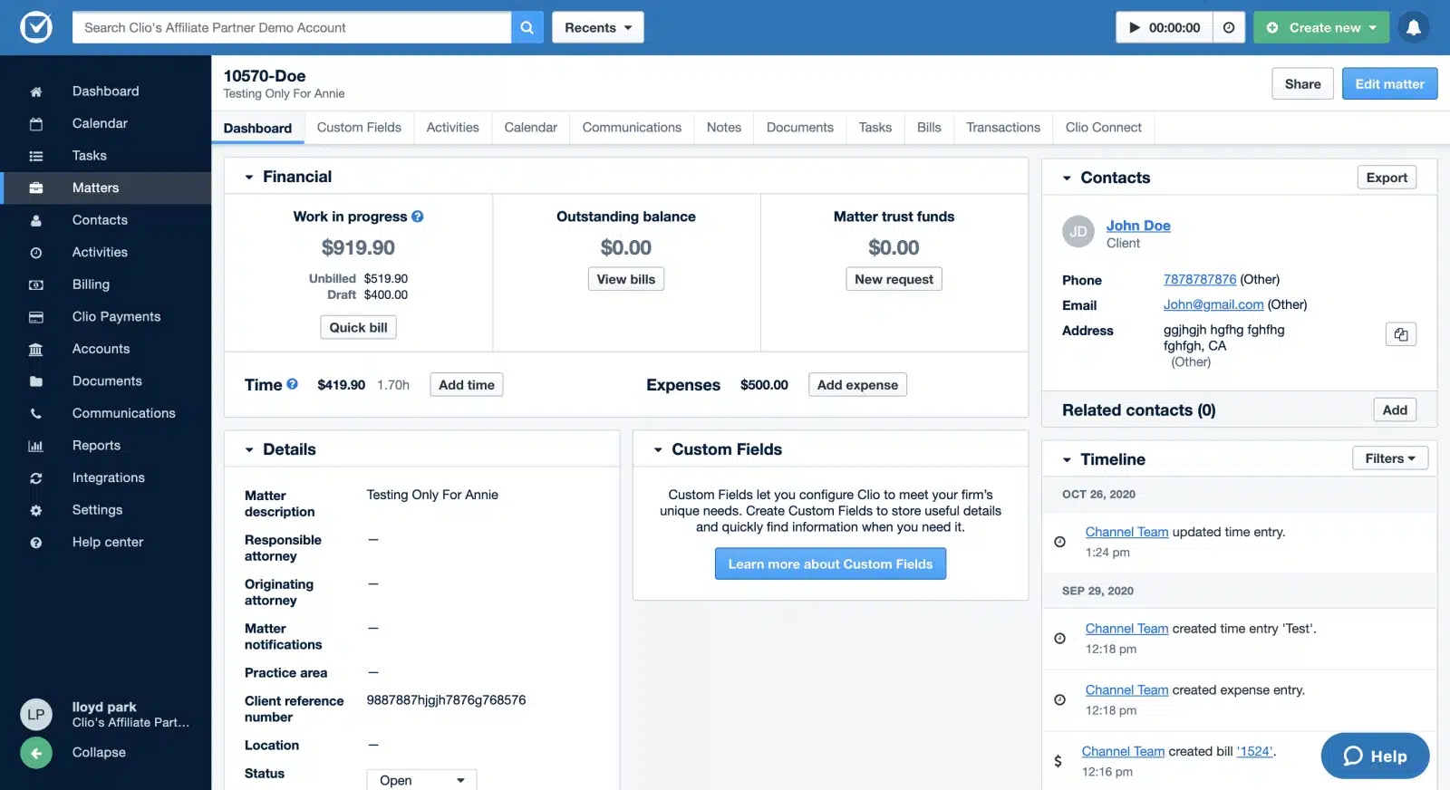Click the Edit matter button

pos(1389,84)
